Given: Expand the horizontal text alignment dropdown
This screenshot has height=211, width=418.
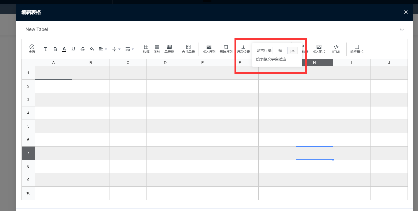Looking at the screenshot, I should 103,49.
